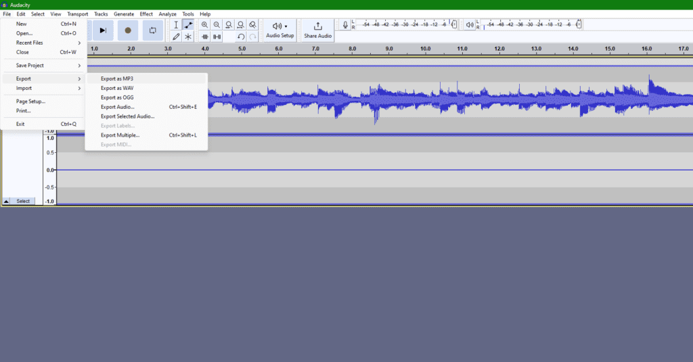Open the Help menu
The height and width of the screenshot is (362, 693).
205,14
